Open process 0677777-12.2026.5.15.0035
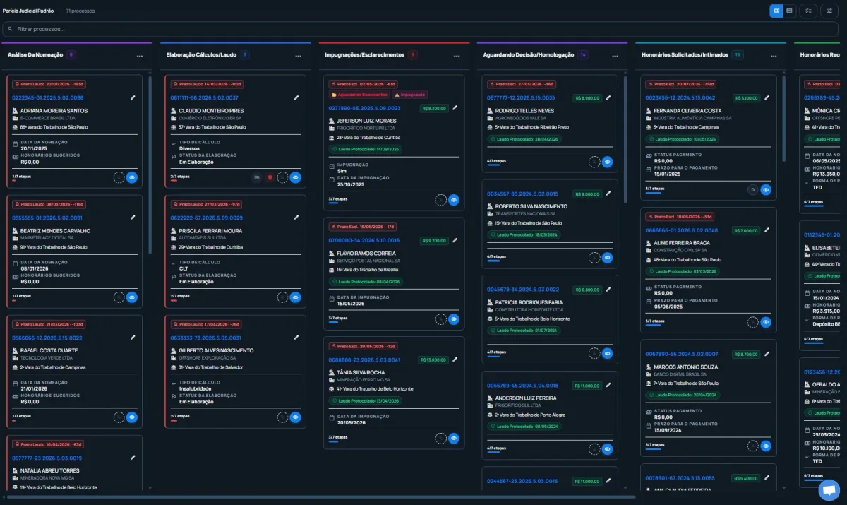 click(x=521, y=97)
